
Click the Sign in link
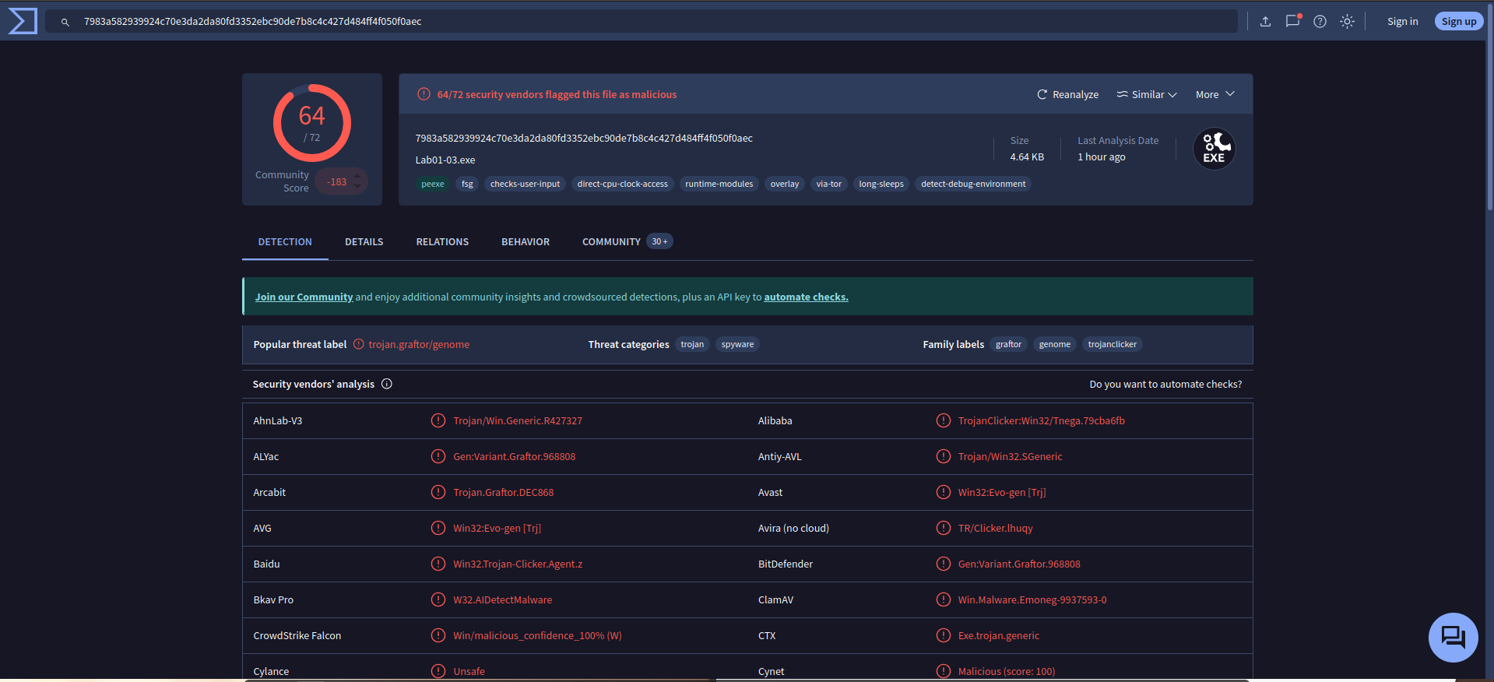click(1402, 22)
